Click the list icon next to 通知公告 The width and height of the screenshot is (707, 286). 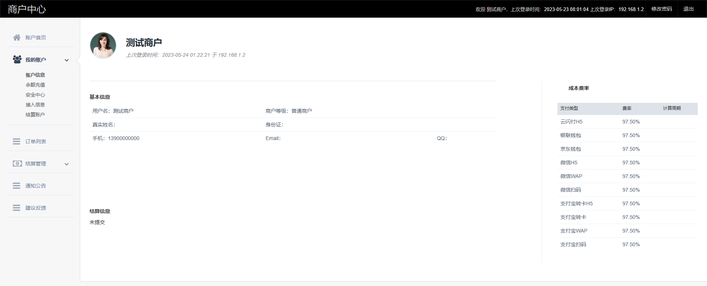point(17,186)
